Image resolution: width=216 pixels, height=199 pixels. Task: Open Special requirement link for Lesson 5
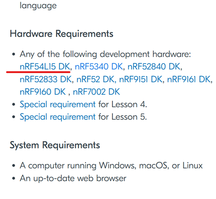point(58,117)
